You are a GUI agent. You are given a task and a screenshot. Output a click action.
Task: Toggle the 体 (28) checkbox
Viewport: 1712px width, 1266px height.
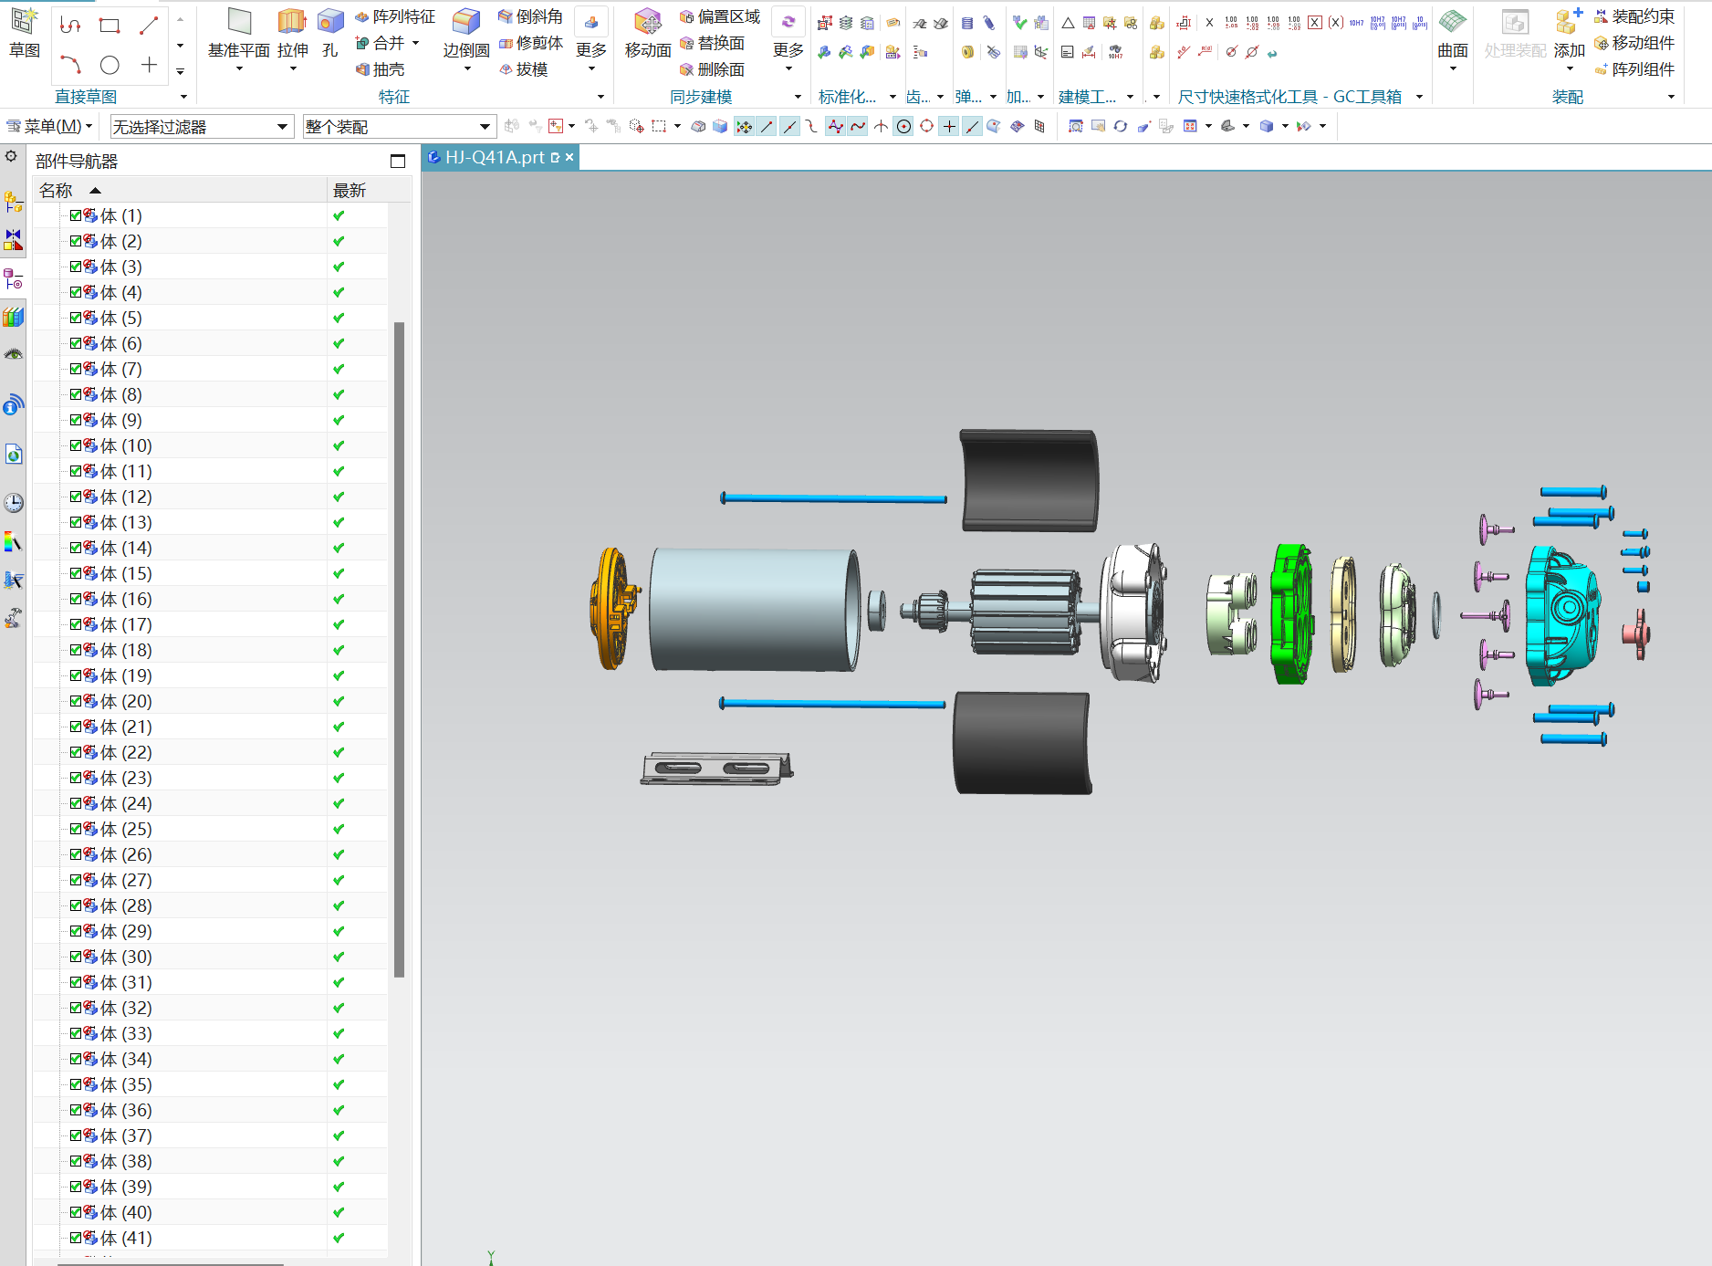76,905
